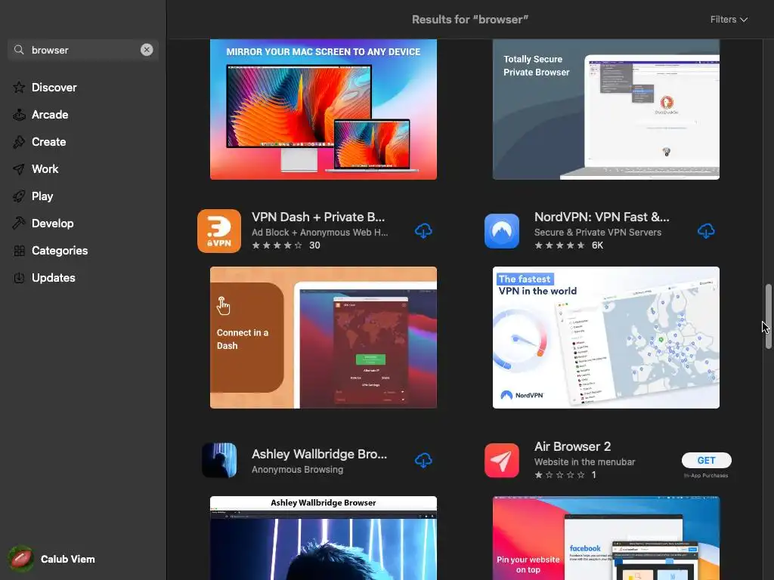Click the Create paintbrush icon
Viewport: 774px width, 580px height.
(19, 141)
